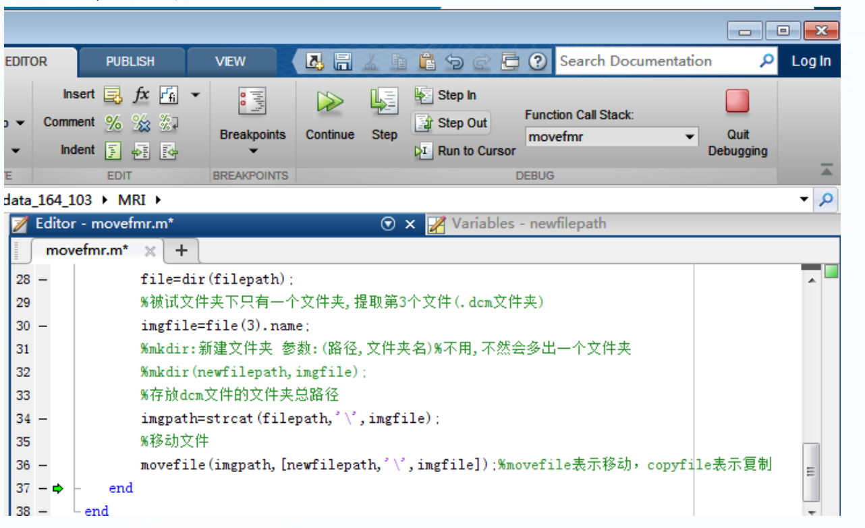The height and width of the screenshot is (528, 865).
Task: Click the Step button
Action: [x=385, y=115]
